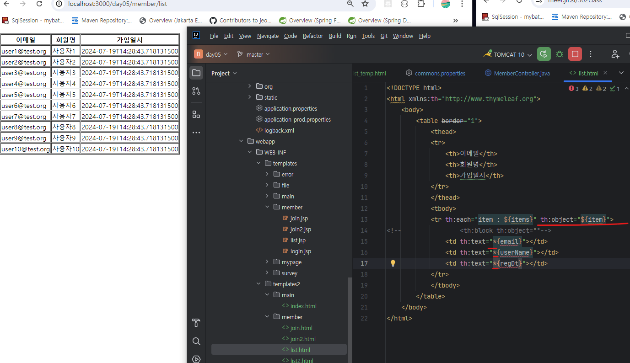Open the Overview (Jakarta E... bookmark
Viewport: 630px width, 363px height.
tap(171, 21)
